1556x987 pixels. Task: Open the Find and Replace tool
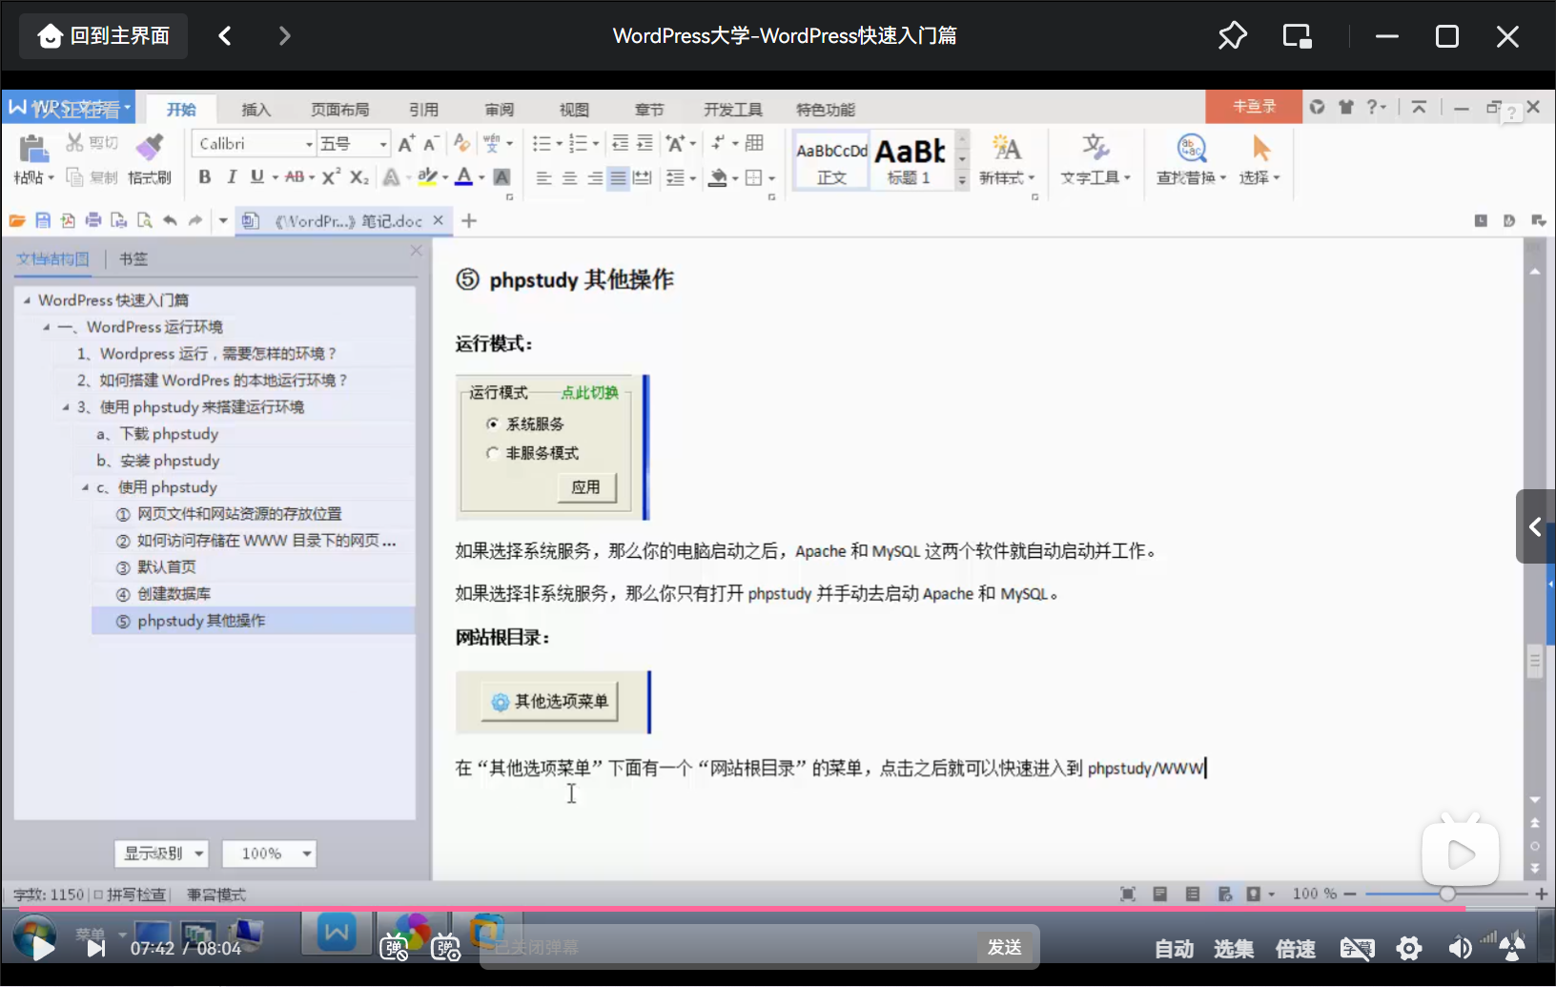point(1191,159)
